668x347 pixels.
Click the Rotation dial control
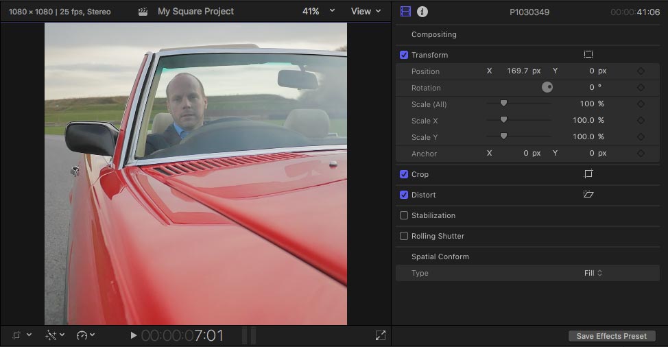547,87
